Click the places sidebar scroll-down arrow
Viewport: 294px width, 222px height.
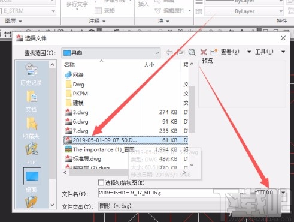[x=52, y=205]
